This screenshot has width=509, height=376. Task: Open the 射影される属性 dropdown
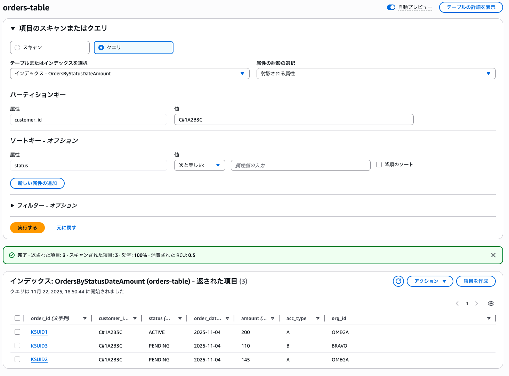(376, 74)
